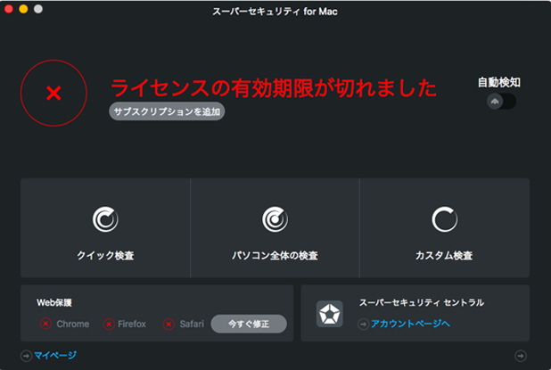Screen dimensions: 551x370
Task: Click the red X license status circle
Action: [x=53, y=93]
